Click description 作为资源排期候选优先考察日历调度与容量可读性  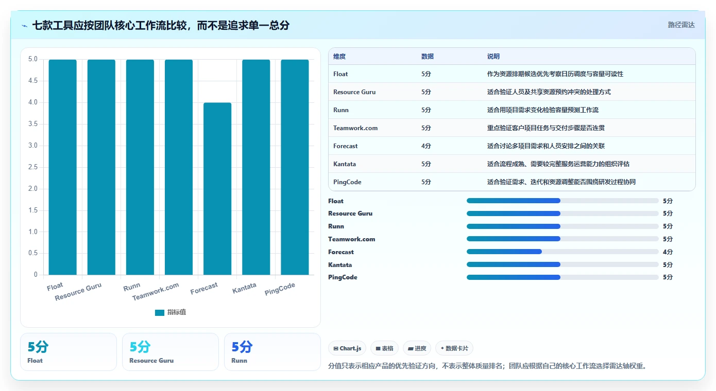[555, 74]
